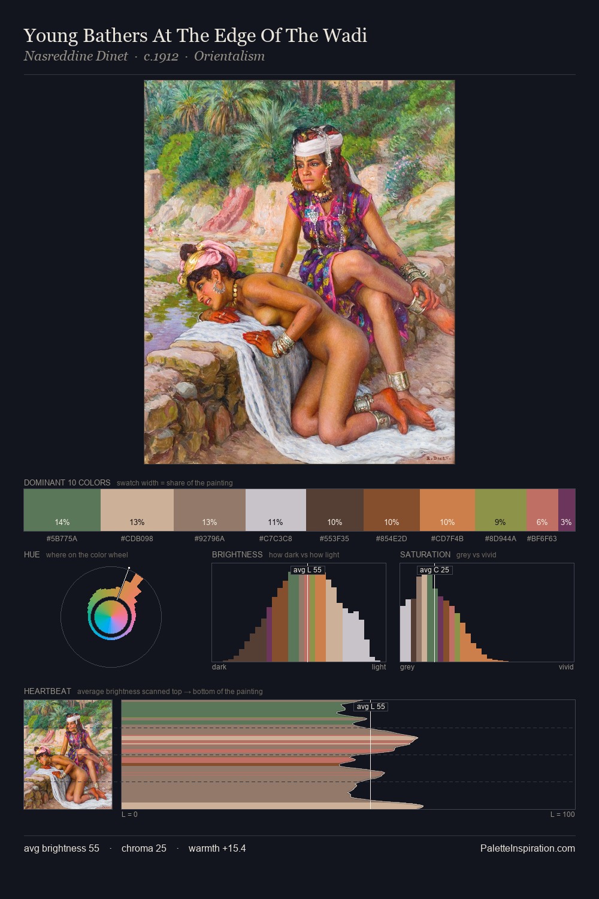Click the 'warmth +15.4' footer stat
Screen dimensions: 599x899
[x=217, y=848]
